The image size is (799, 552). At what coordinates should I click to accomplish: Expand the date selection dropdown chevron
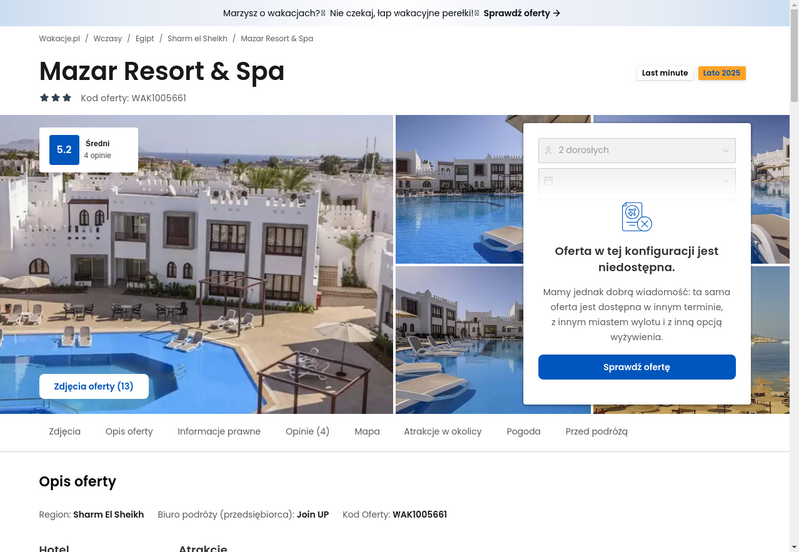coord(726,181)
